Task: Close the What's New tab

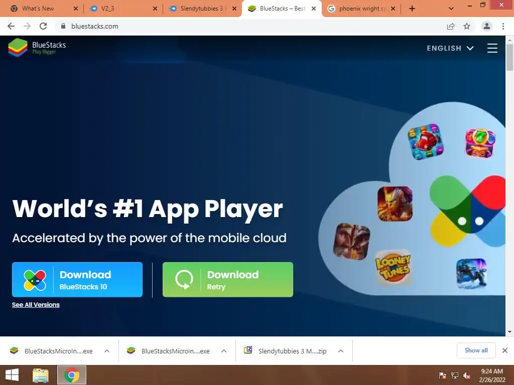Action: [x=76, y=9]
